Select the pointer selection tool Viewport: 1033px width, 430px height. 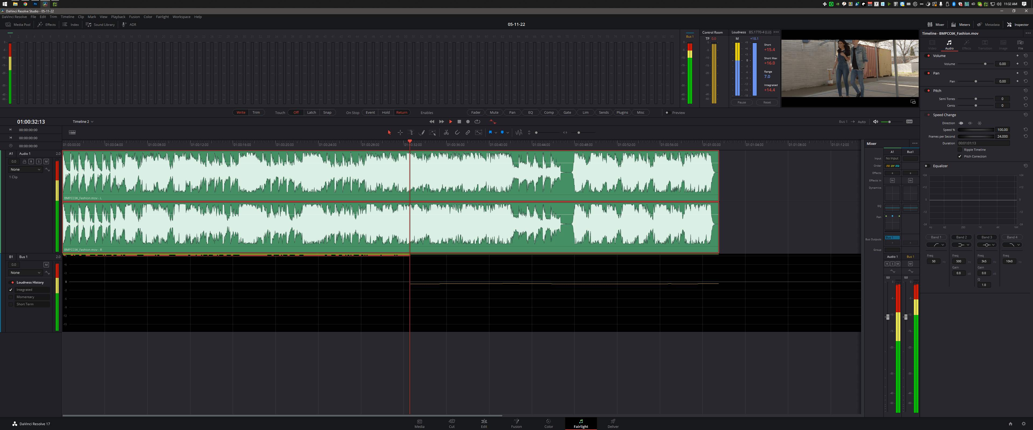point(389,132)
